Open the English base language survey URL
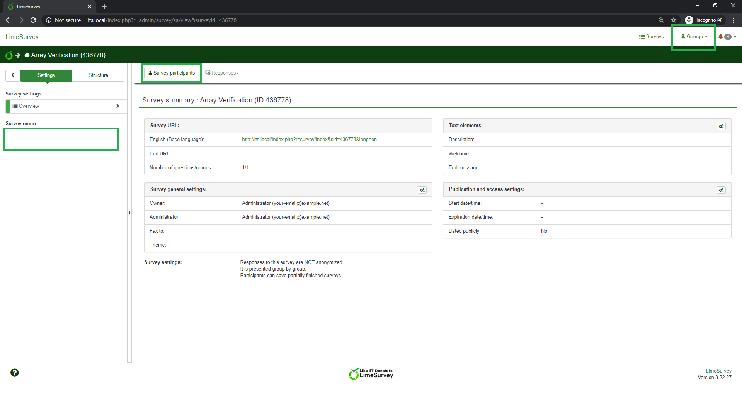 pos(309,140)
